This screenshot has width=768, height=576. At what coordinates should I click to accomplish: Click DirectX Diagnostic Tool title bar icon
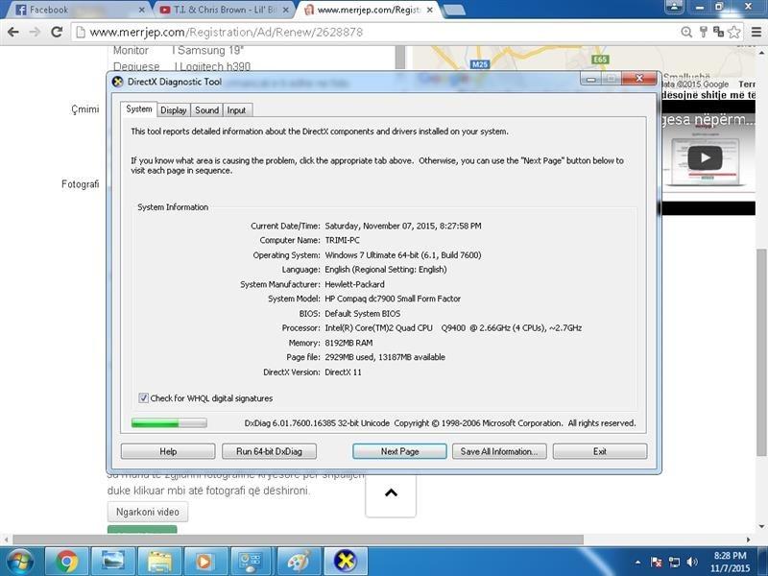point(117,82)
